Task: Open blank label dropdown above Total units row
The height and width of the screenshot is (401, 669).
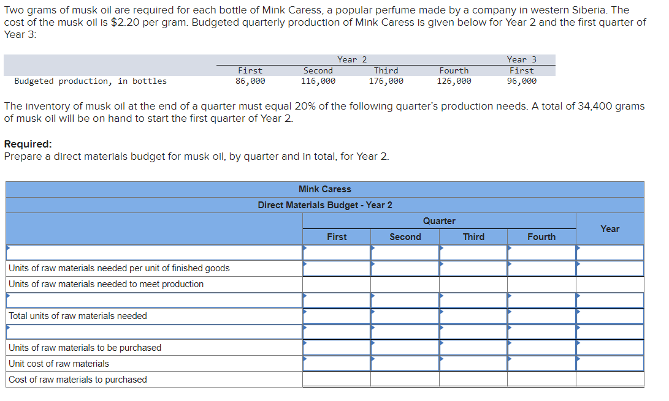Action: click(154, 300)
